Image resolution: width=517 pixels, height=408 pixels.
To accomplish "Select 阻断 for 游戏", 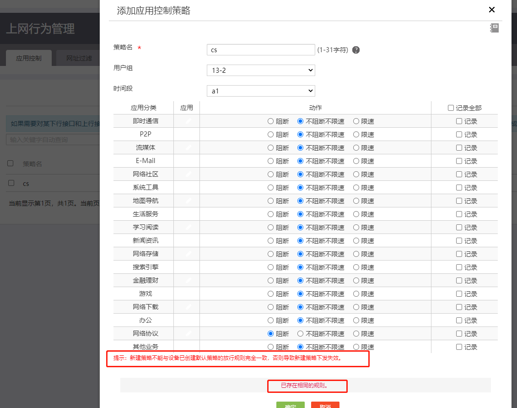I will 271,294.
